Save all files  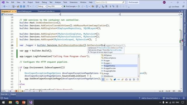(24, 6)
